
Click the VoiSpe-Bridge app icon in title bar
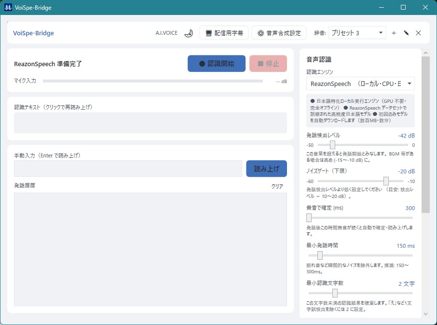(8, 8)
